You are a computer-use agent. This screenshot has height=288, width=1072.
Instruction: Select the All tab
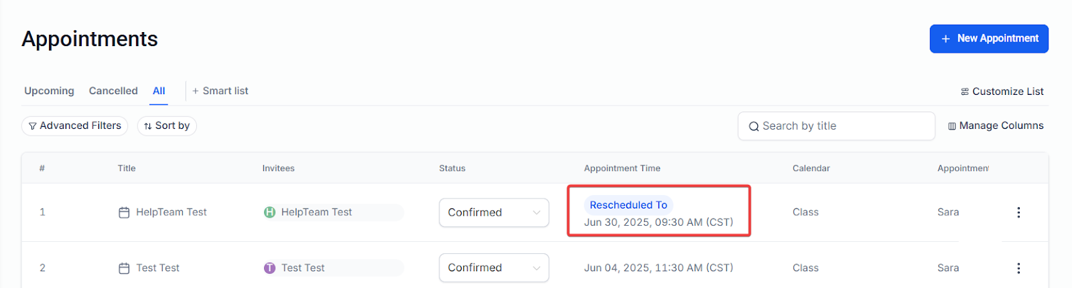click(x=159, y=91)
